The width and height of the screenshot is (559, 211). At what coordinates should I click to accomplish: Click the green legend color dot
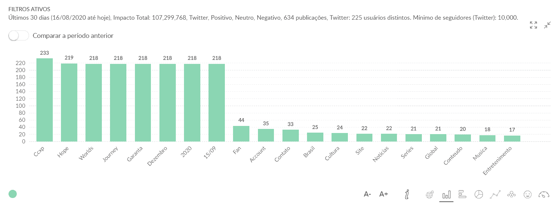(13, 194)
